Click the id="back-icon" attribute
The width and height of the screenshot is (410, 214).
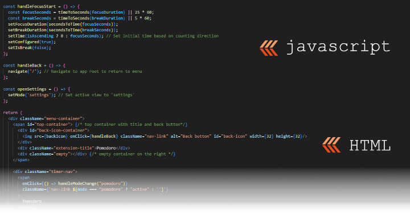pyautogui.click(x=230, y=137)
